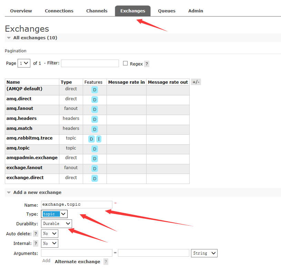Click the D durable badge for exchange.direct
The image size is (281, 268).
tap(94, 178)
